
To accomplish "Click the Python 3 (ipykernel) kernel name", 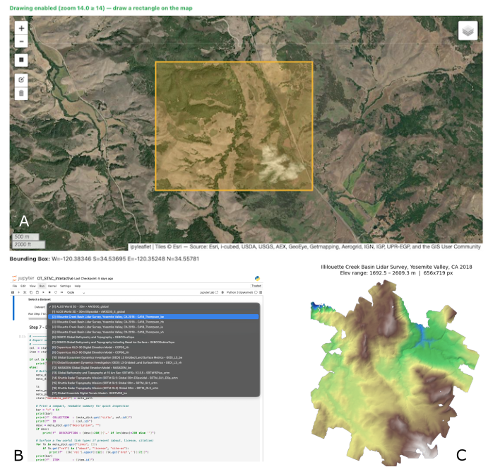I will 239,292.
